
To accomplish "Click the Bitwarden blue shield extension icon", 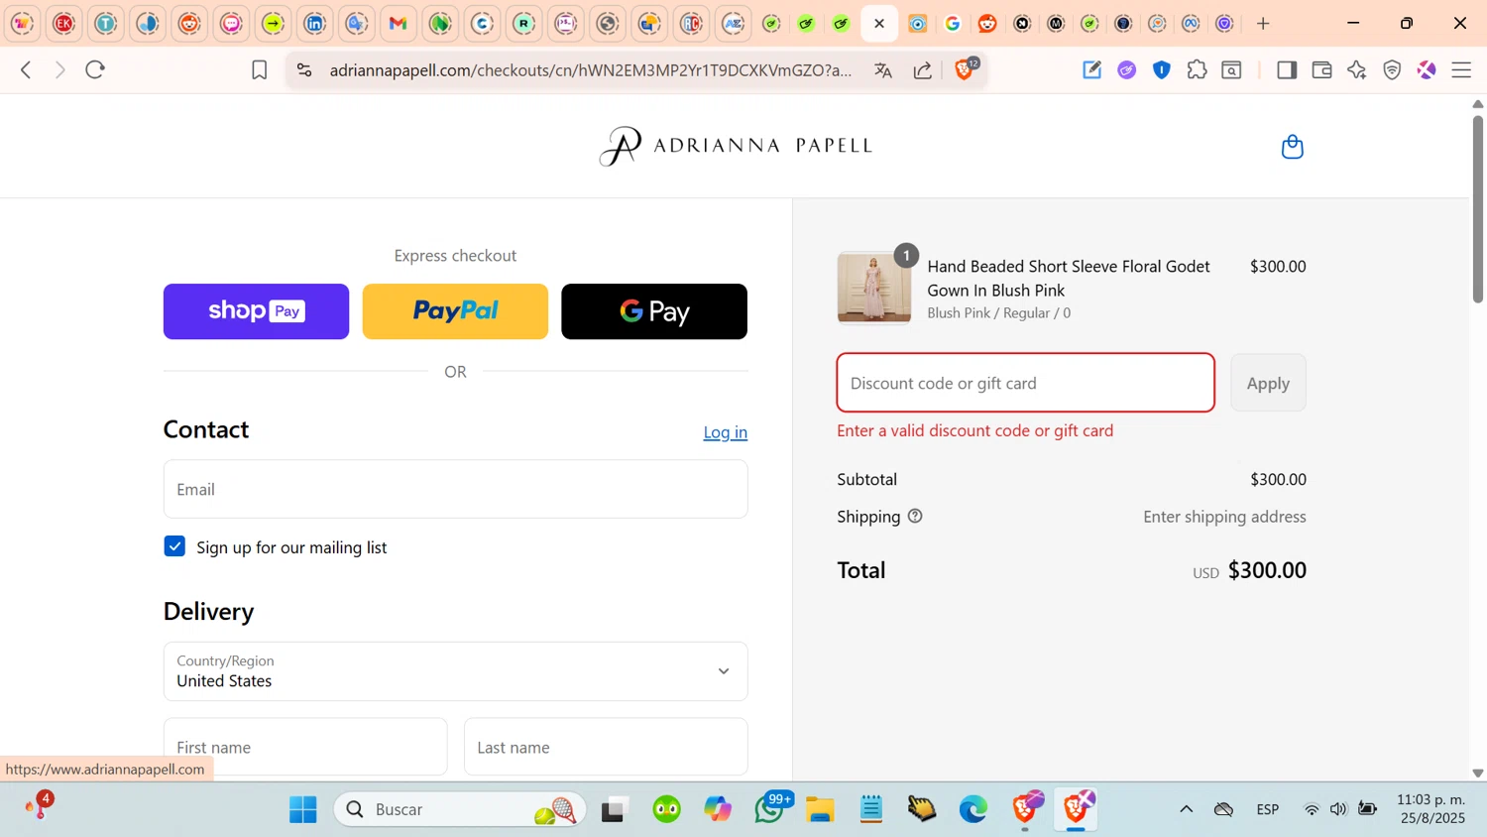I will [1162, 69].
